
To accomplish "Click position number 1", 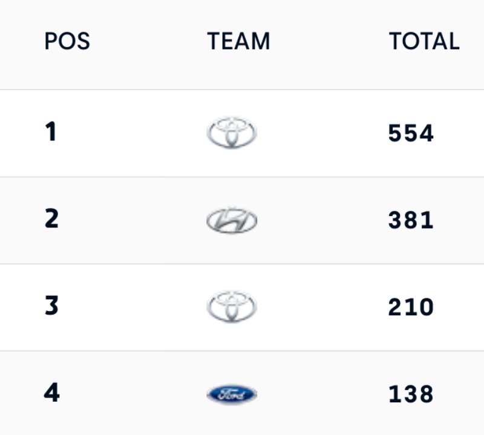I will point(51,131).
